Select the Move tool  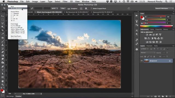pos(2,16)
